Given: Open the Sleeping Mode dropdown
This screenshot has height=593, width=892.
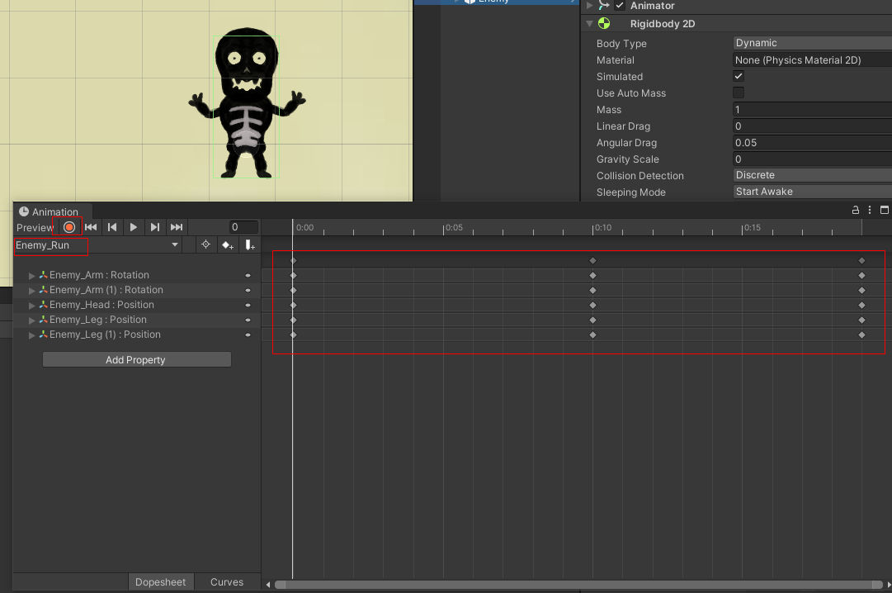Looking at the screenshot, I should [812, 192].
